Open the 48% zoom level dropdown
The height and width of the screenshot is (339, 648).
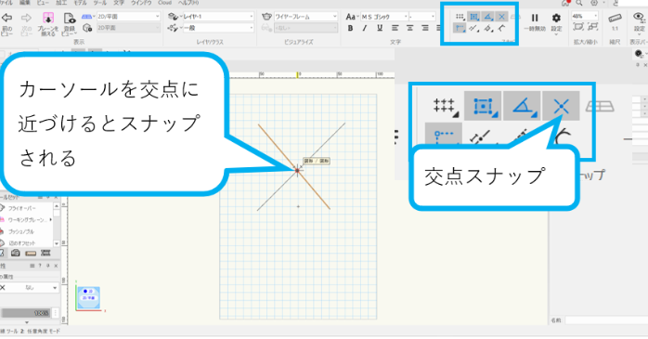(x=585, y=16)
